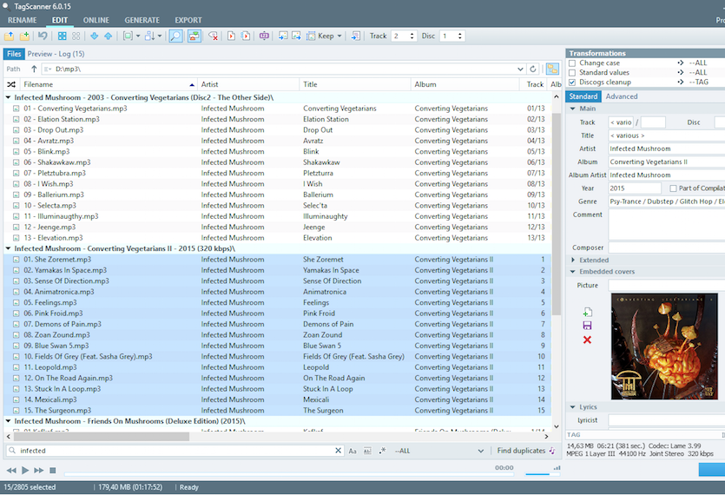Collapse the Lyrics section
725x495 pixels.
point(573,407)
